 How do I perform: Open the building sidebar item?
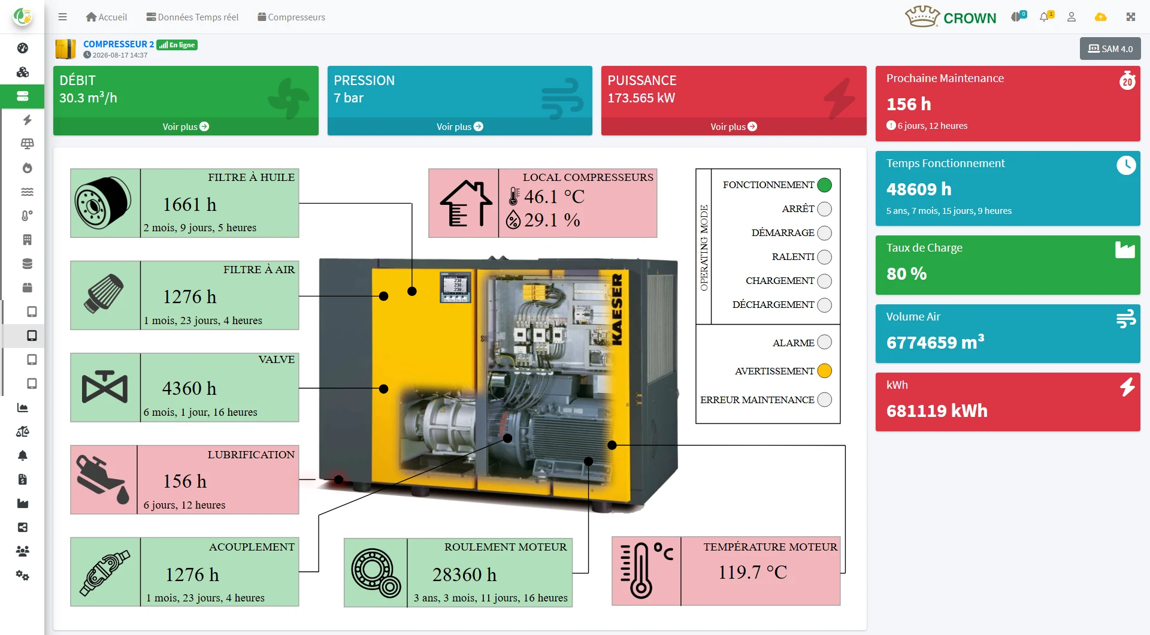pyautogui.click(x=27, y=240)
